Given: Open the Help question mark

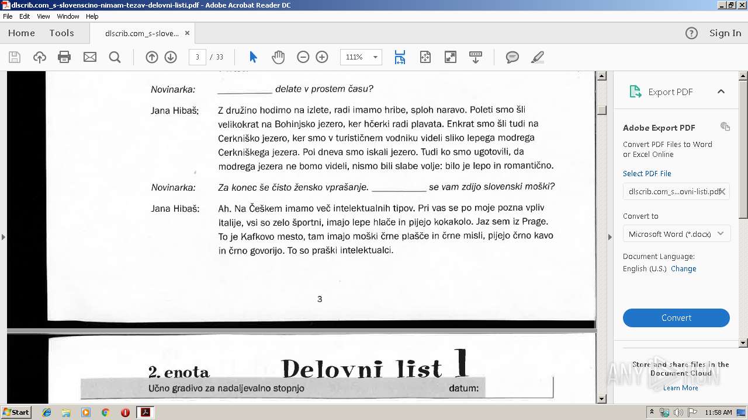Looking at the screenshot, I should click(691, 33).
